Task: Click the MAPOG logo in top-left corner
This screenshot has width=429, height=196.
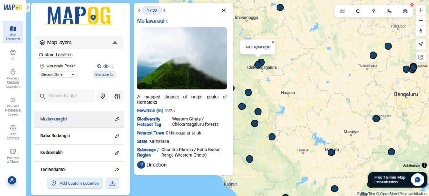Action: tap(13, 8)
